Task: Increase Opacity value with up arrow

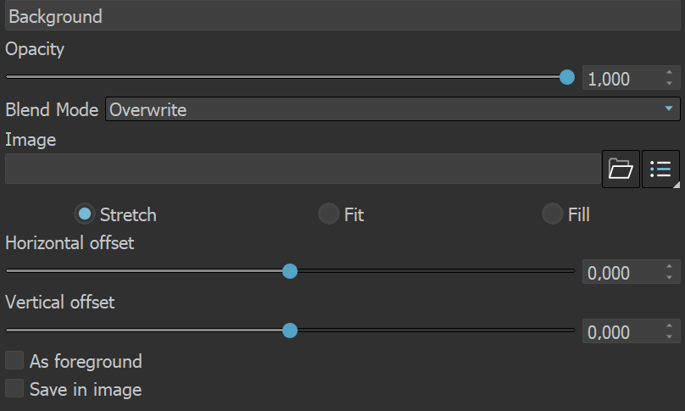Action: tap(669, 73)
